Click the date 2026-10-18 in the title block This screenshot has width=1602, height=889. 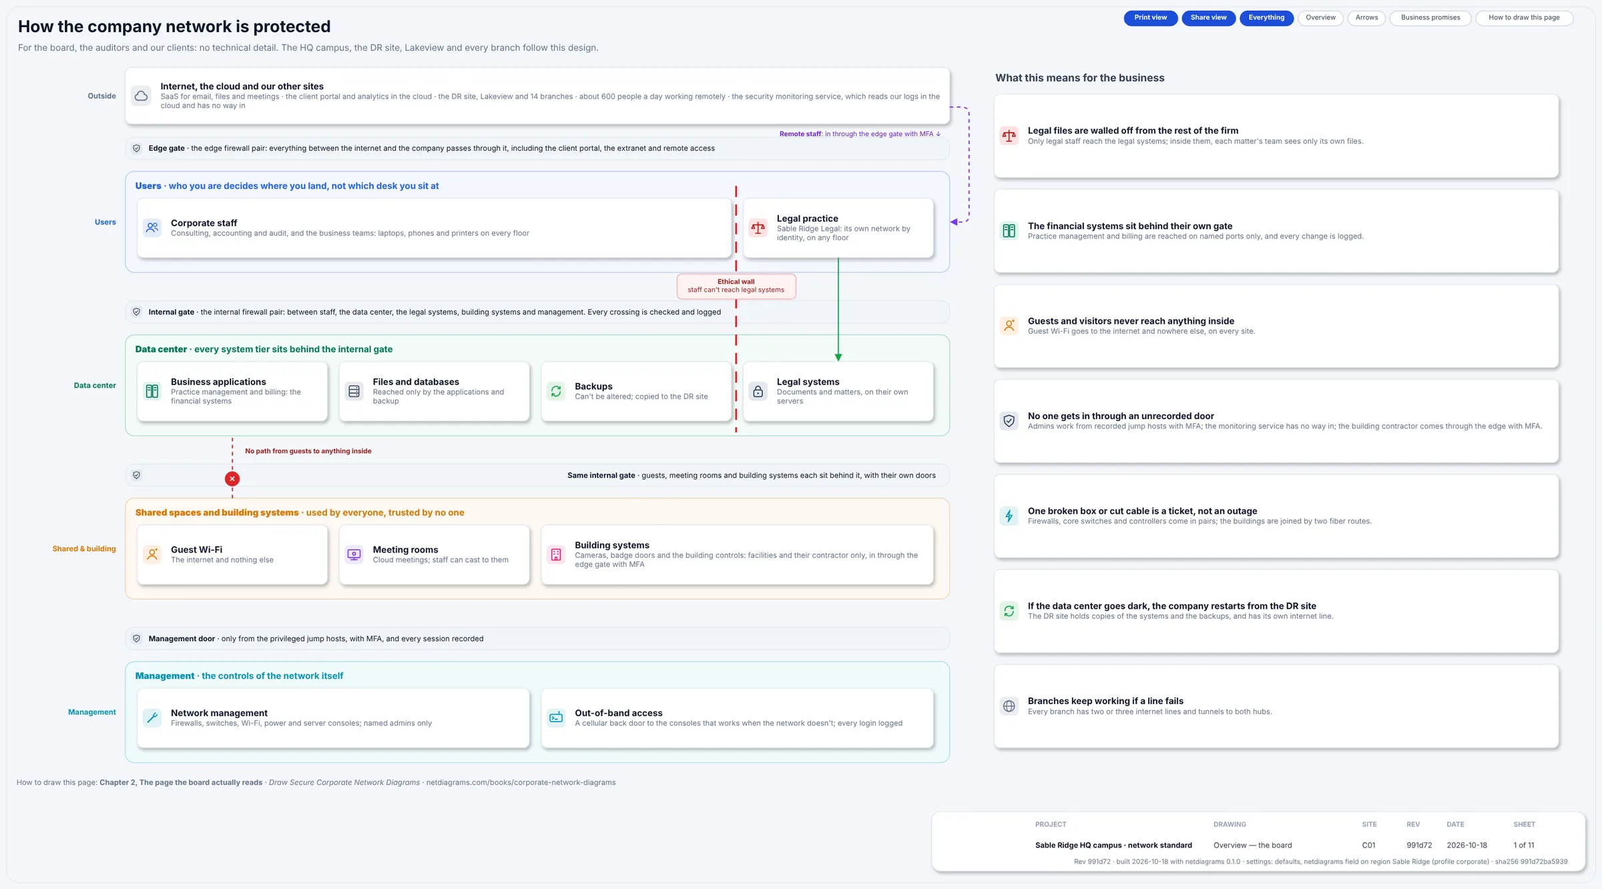coord(1466,846)
